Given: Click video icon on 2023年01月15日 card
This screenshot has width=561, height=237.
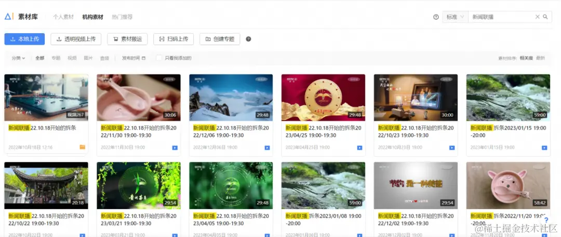Looking at the screenshot, I should tap(544, 148).
